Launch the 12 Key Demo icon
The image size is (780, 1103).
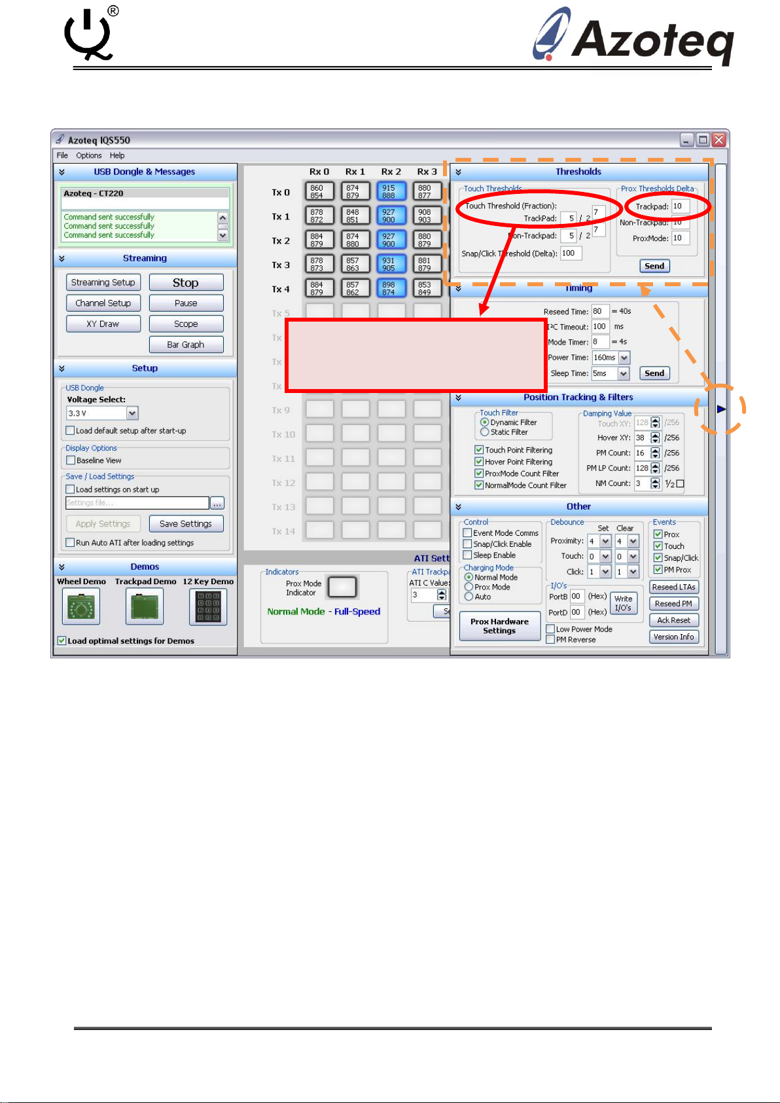(208, 607)
